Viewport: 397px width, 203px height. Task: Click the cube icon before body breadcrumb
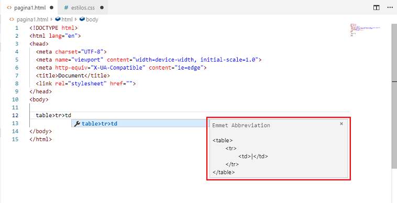tap(82, 19)
